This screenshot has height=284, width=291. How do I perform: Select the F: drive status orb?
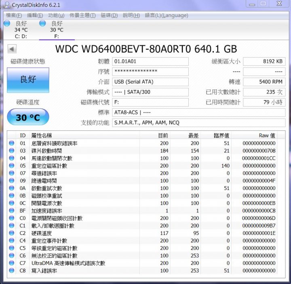tap(42, 23)
